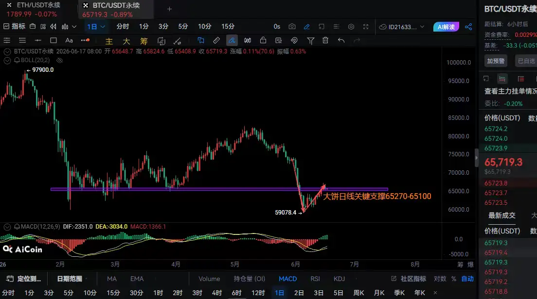This screenshot has height=299, width=537.
Task: Click the undo arrow icon
Action: click(x=341, y=40)
